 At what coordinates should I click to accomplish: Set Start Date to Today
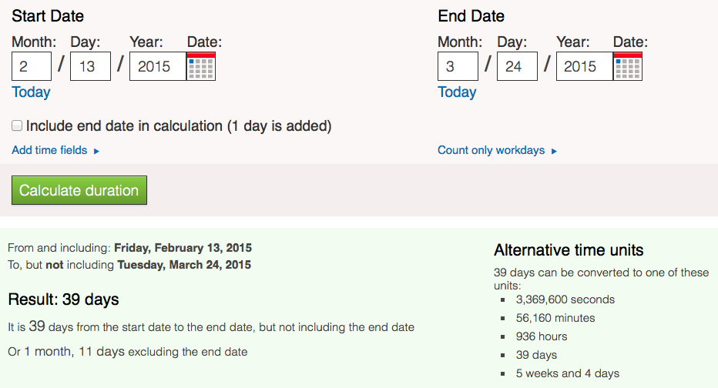(31, 92)
